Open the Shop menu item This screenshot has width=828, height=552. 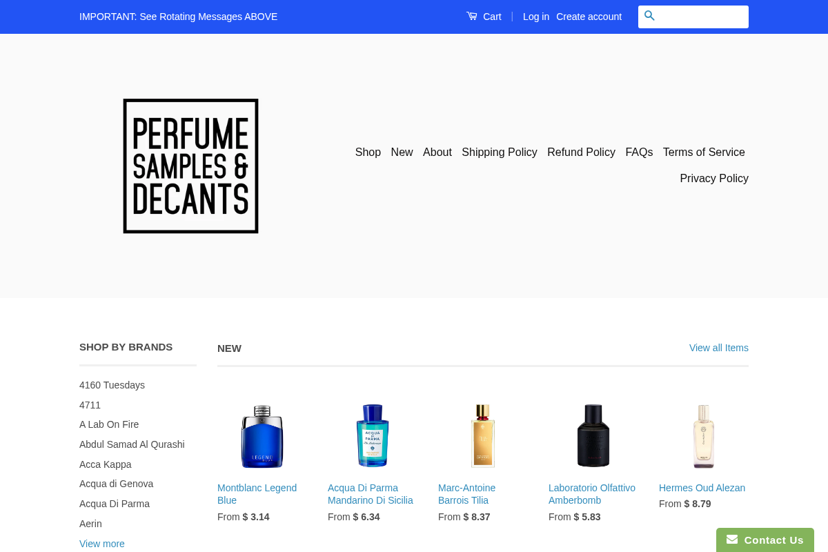click(x=368, y=152)
